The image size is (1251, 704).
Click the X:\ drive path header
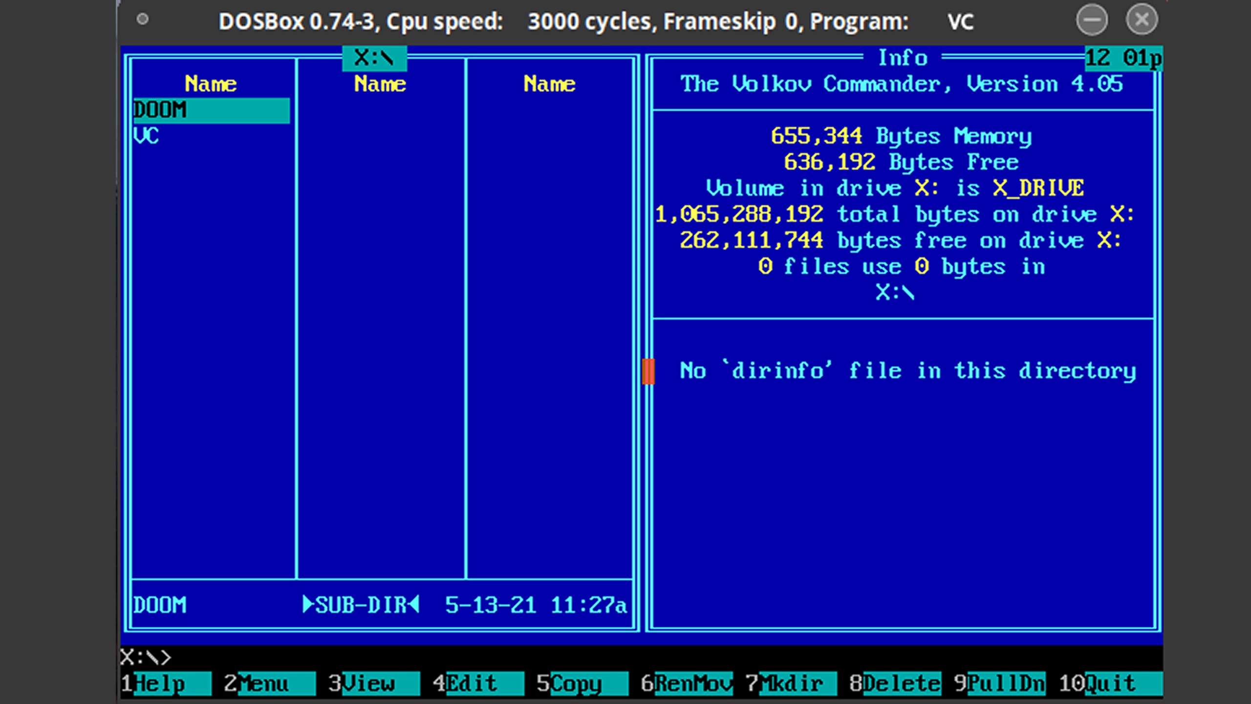pyautogui.click(x=374, y=58)
